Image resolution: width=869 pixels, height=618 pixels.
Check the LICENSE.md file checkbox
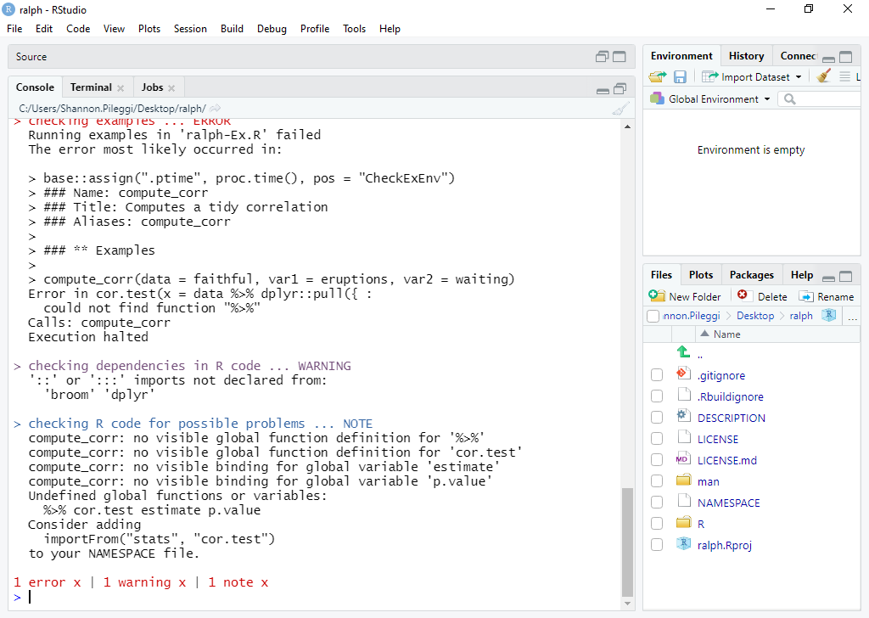coord(657,460)
